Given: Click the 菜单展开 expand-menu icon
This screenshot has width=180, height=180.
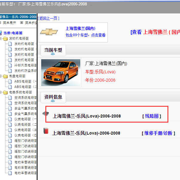Looking at the screenshot, I should 0,23.
